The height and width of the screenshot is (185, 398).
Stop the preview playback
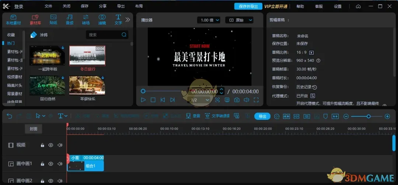[153, 100]
